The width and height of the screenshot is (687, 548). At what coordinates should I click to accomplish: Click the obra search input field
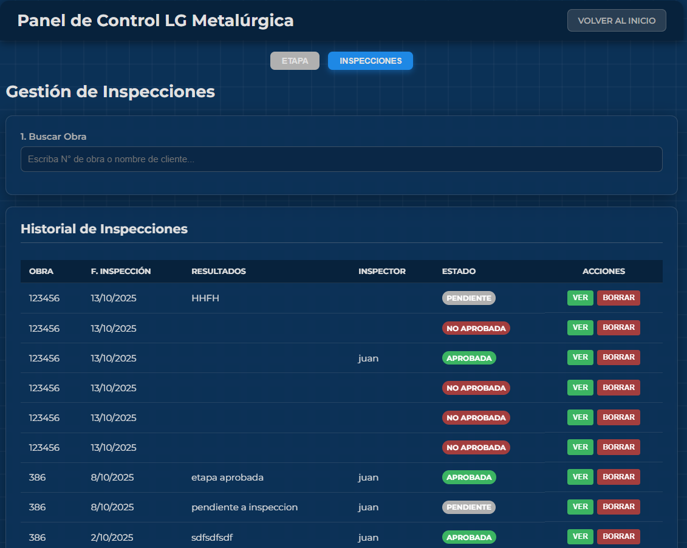click(341, 159)
